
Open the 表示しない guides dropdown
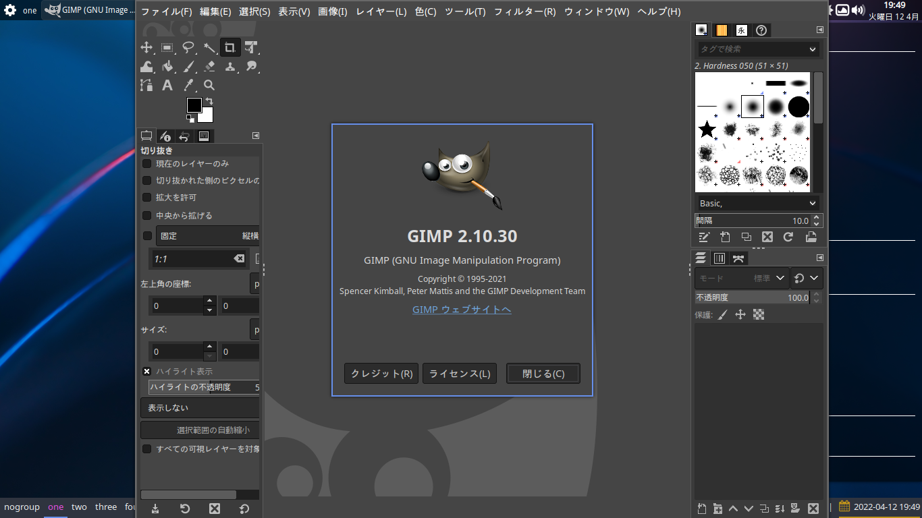pyautogui.click(x=200, y=408)
